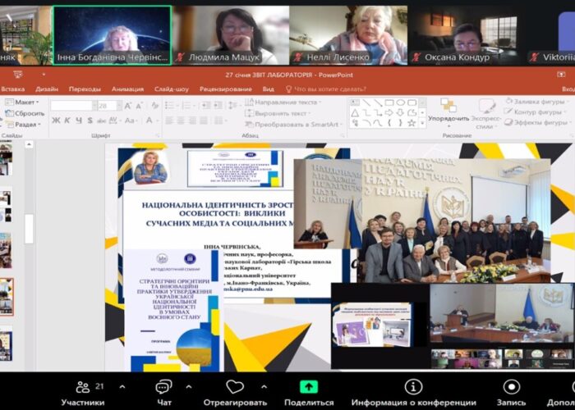The height and width of the screenshot is (410, 575).
Task: Open the Слайд-шоу ribbon tab
Action: tap(171, 89)
